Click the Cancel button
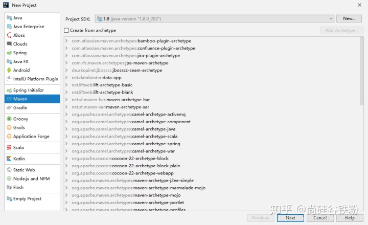The image size is (368, 225). tap(320, 218)
